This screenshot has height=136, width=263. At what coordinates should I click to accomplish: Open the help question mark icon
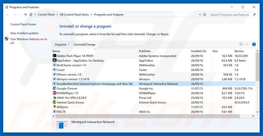[254, 44]
